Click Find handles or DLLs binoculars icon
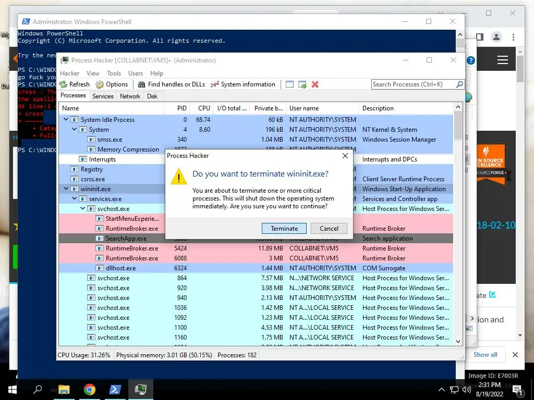The width and height of the screenshot is (534, 400). pos(141,84)
